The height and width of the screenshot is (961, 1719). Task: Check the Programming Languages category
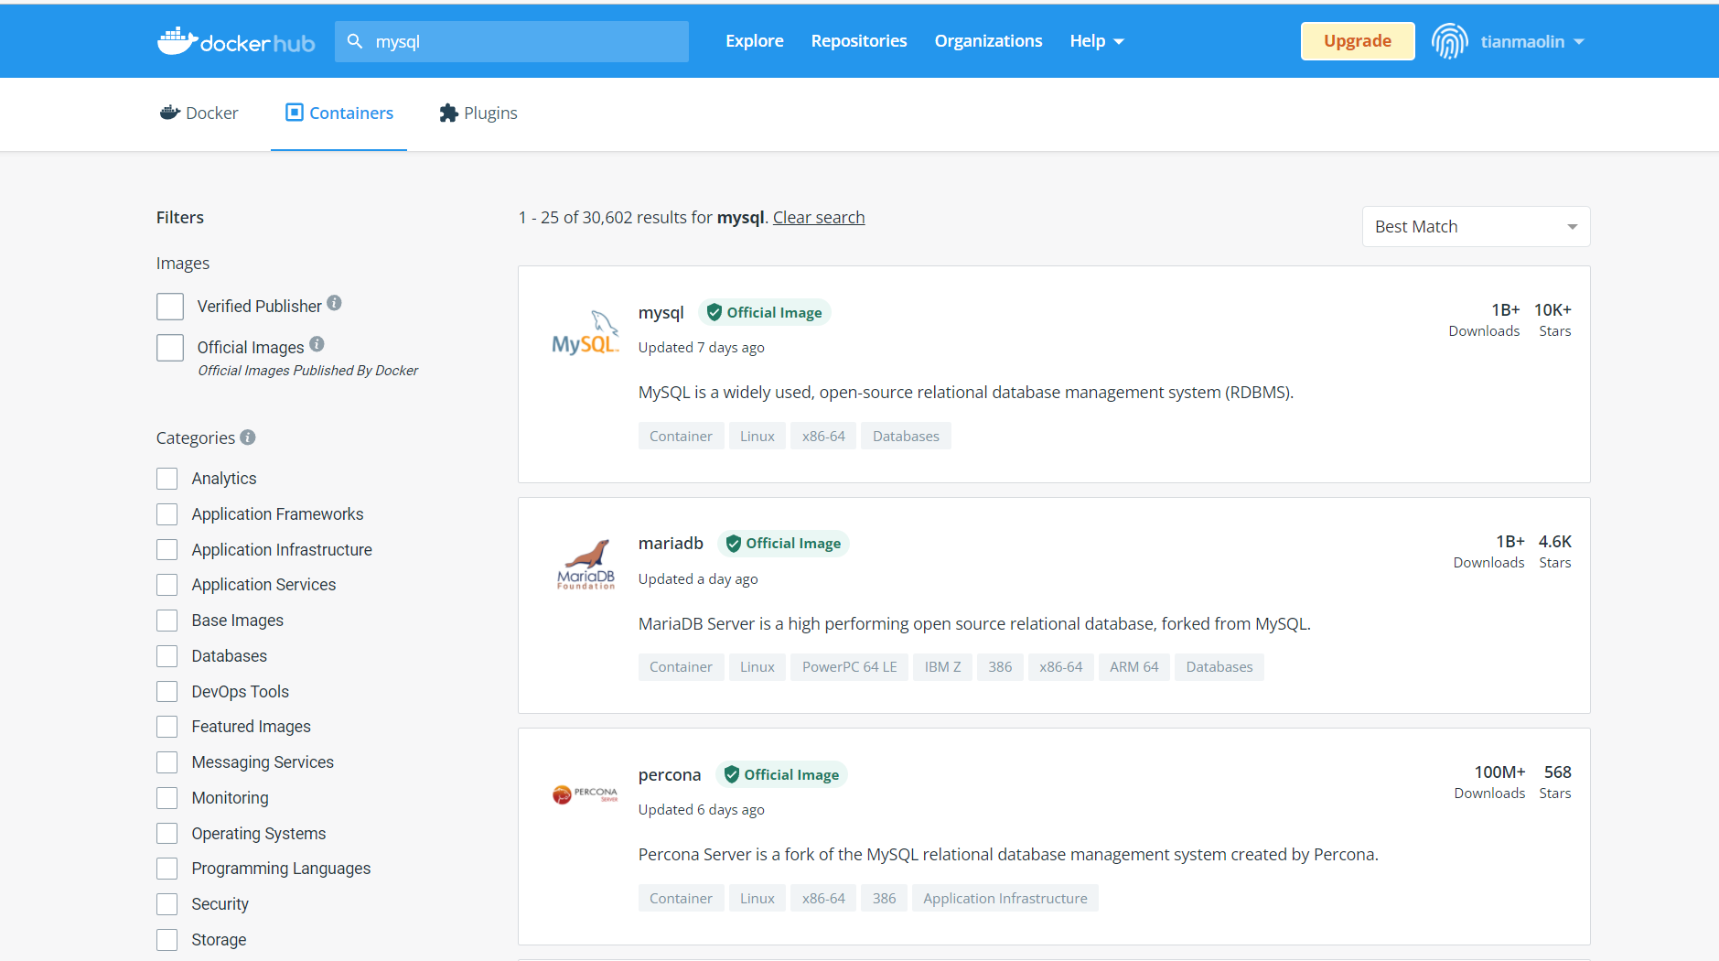click(167, 869)
